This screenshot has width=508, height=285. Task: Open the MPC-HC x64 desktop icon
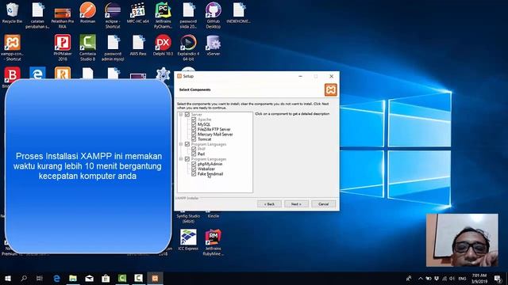coord(137,13)
